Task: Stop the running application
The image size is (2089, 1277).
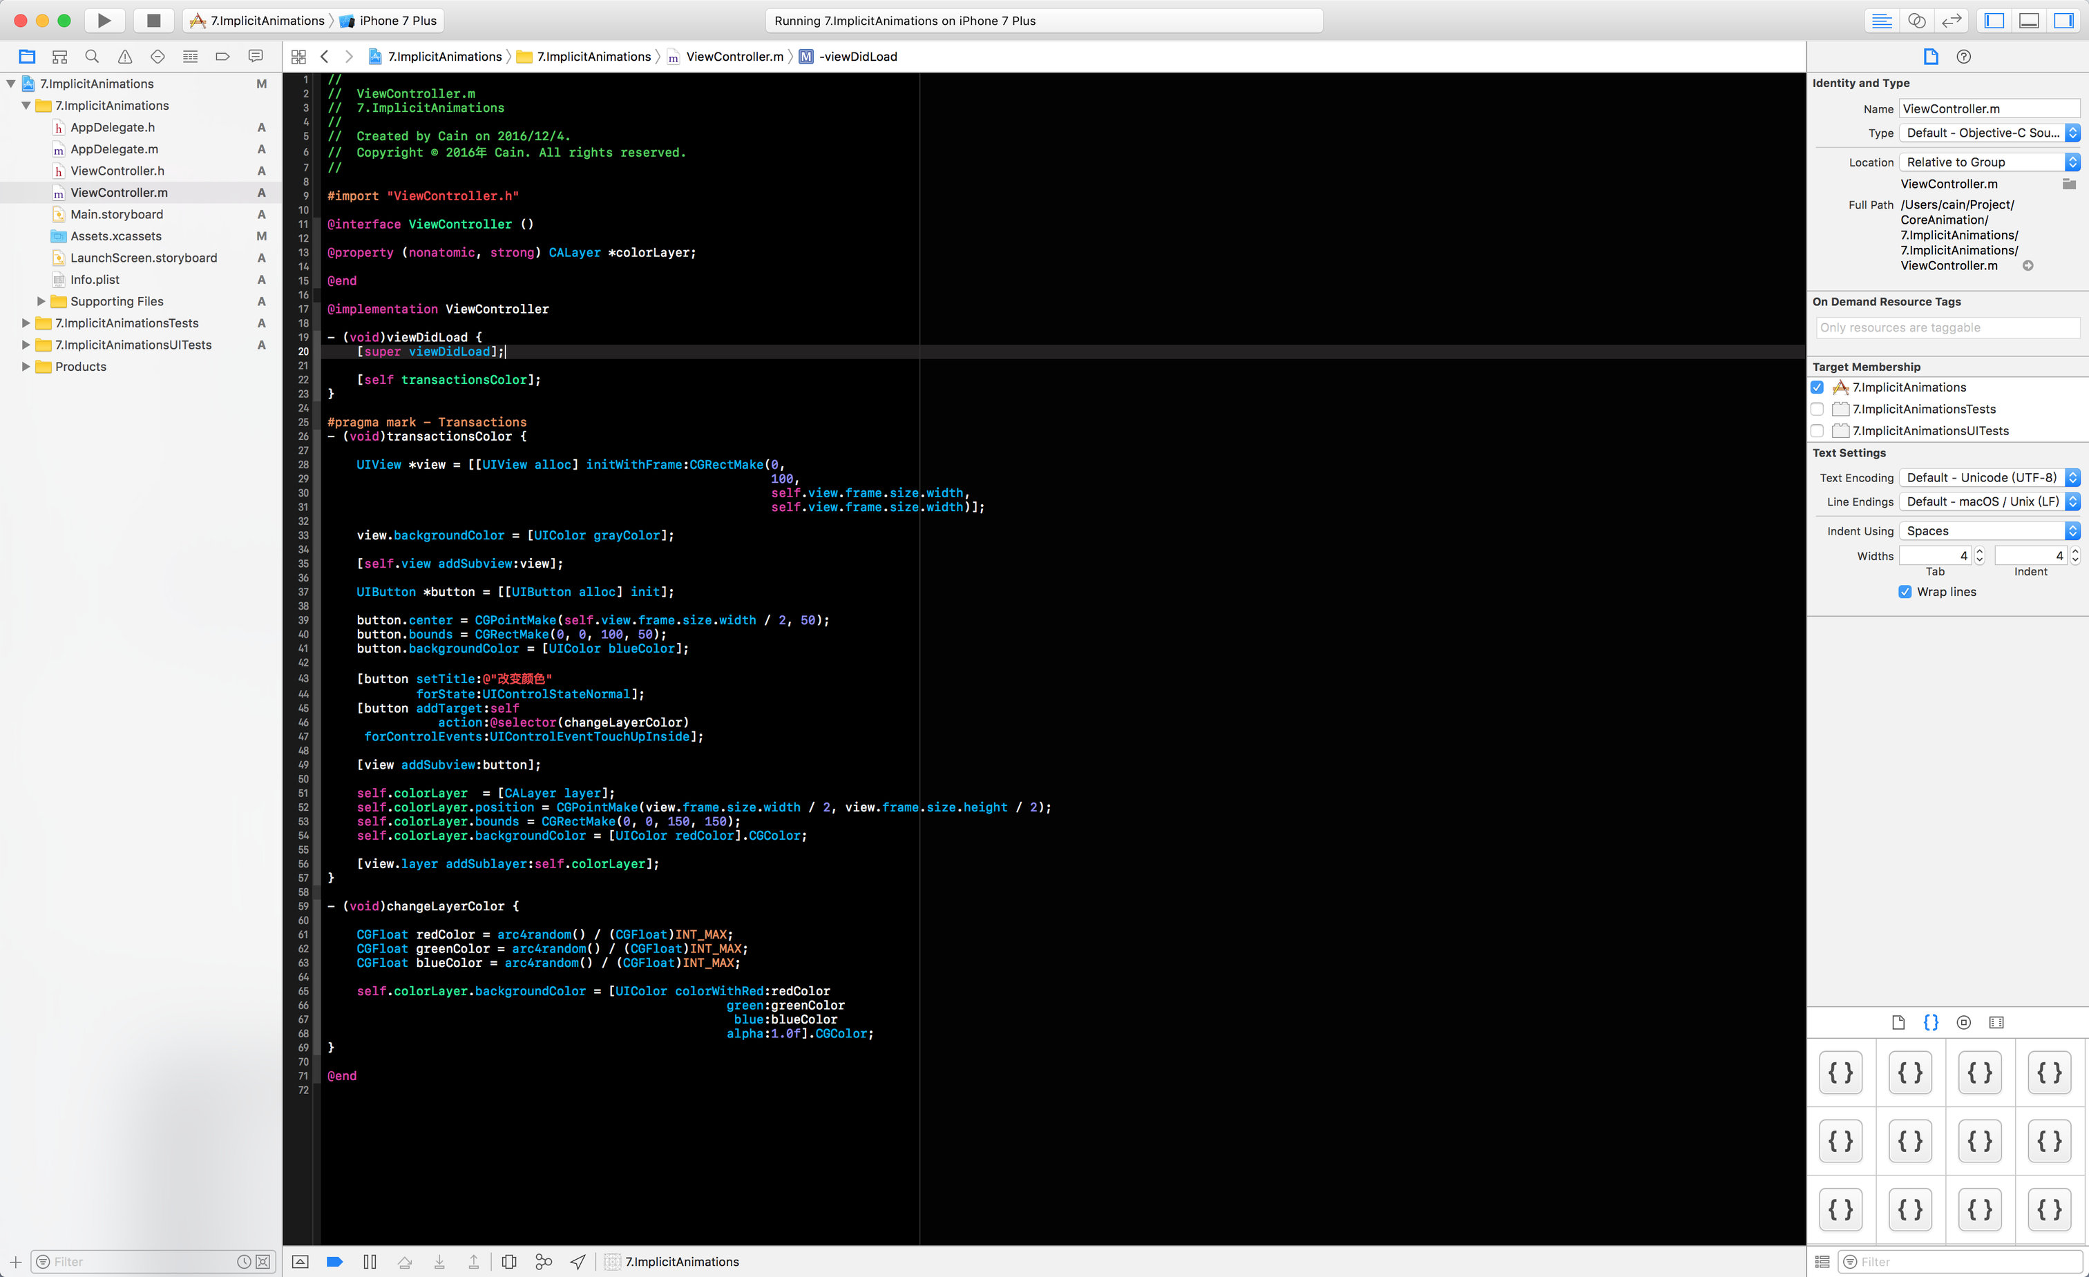Action: pos(153,20)
